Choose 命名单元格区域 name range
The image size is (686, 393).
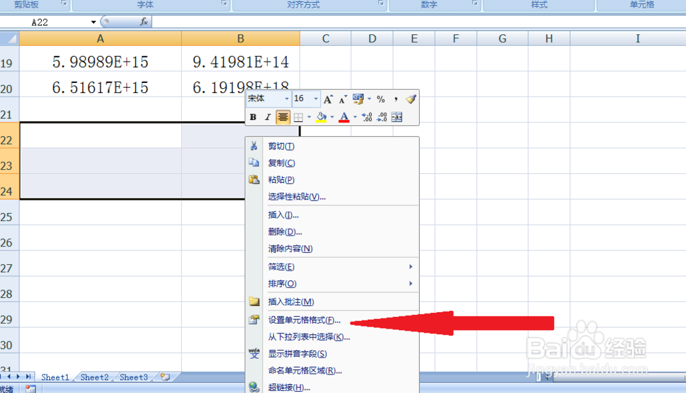(x=332, y=370)
